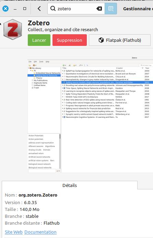This screenshot has width=153, height=238.
Task: Click the Branche distante value Flathub
Action: coord(51,223)
